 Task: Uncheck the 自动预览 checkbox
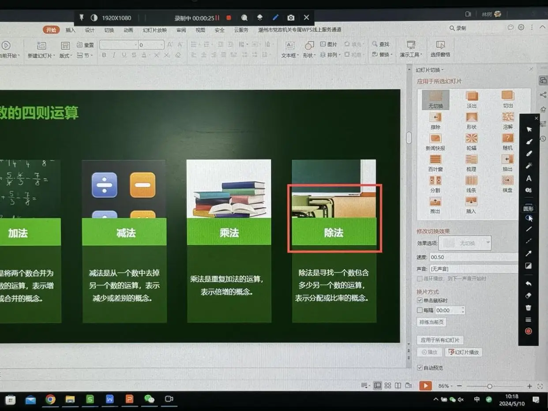pos(420,367)
